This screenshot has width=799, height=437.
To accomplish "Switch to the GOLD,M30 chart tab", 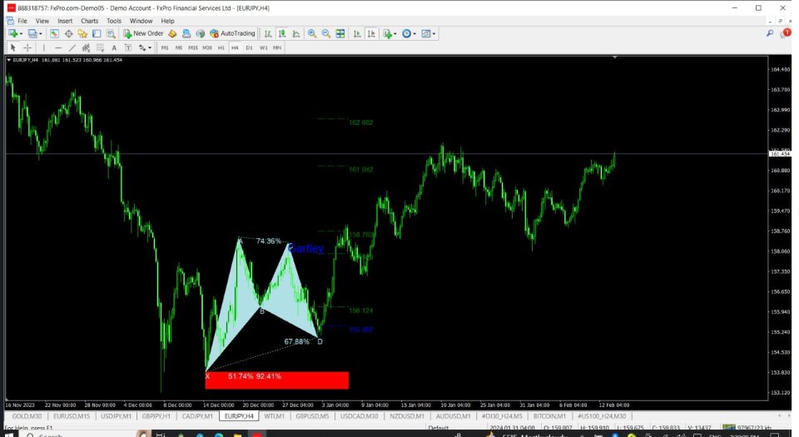I will click(x=27, y=416).
